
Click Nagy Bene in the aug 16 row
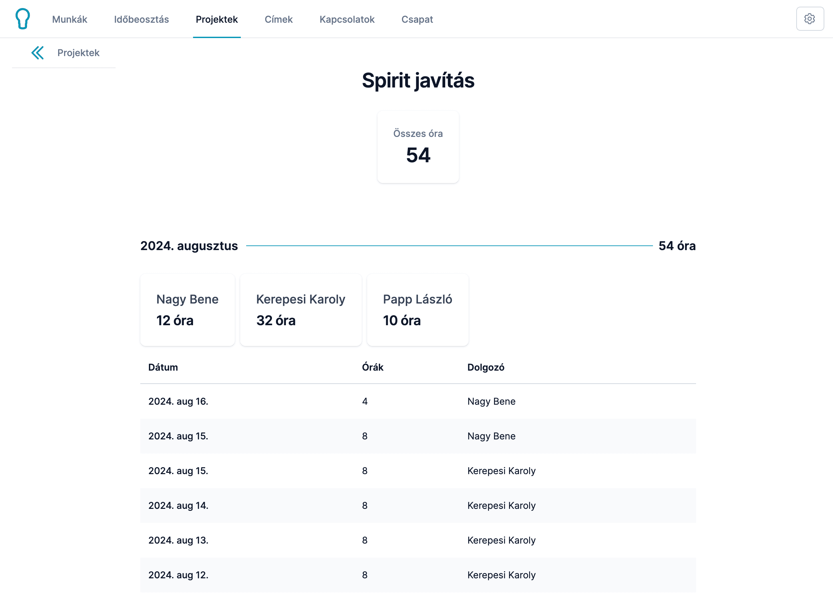point(491,401)
